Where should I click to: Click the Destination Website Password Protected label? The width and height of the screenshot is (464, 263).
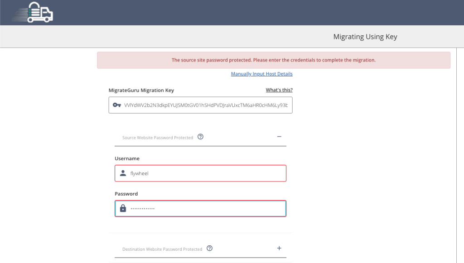coord(162,249)
